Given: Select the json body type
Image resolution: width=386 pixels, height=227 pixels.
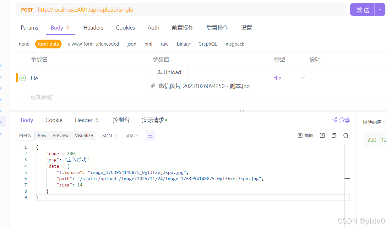Looking at the screenshot, I should click(132, 44).
